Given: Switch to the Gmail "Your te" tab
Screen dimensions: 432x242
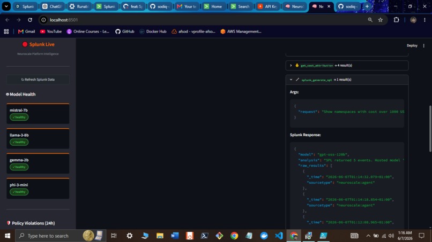Looking at the screenshot, I should (x=187, y=6).
